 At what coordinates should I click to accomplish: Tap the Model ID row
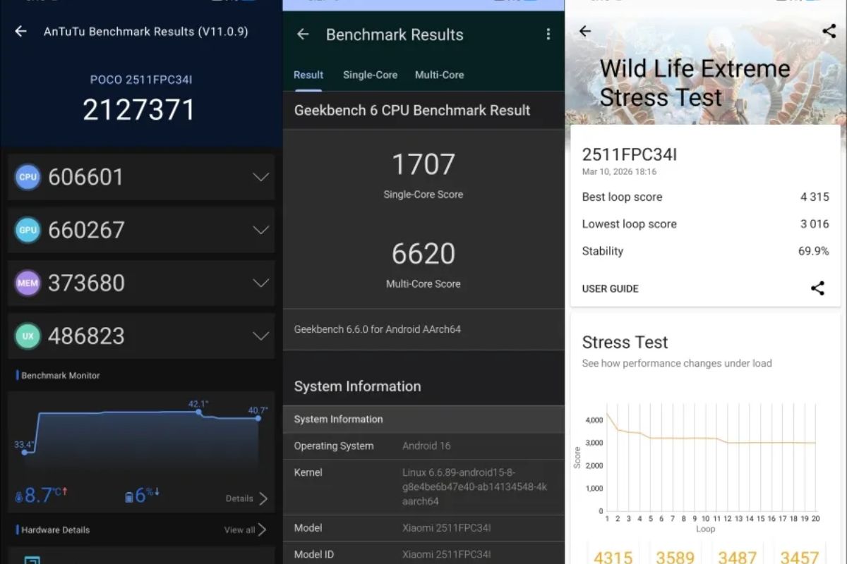click(423, 554)
